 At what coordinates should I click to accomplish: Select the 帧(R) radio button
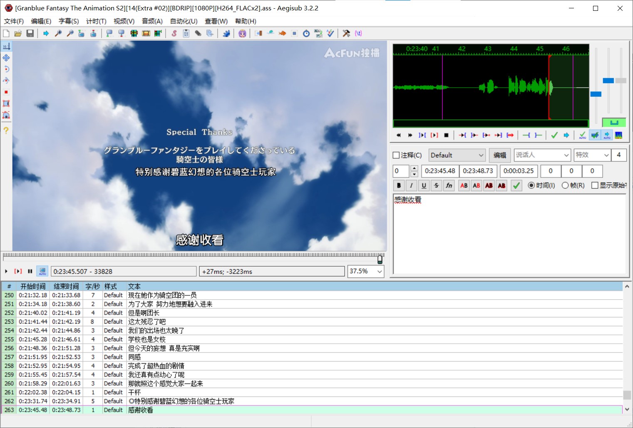[565, 185]
